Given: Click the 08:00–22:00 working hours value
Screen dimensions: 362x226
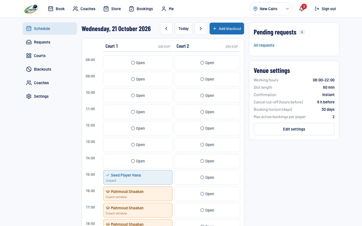Looking at the screenshot, I should tap(324, 80).
